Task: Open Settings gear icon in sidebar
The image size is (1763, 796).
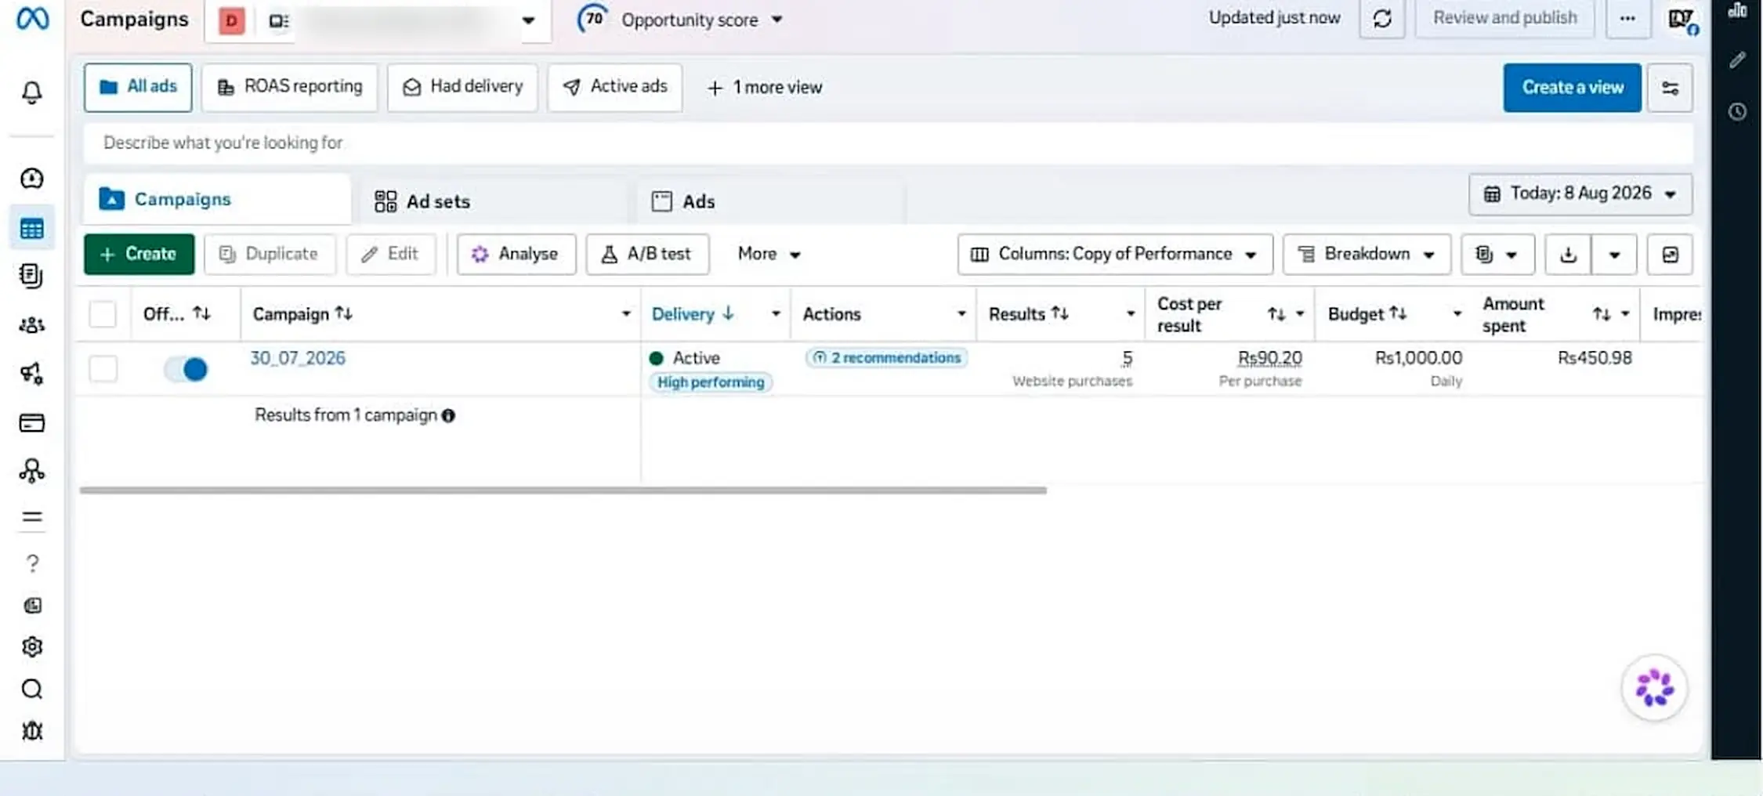Action: [x=32, y=647]
